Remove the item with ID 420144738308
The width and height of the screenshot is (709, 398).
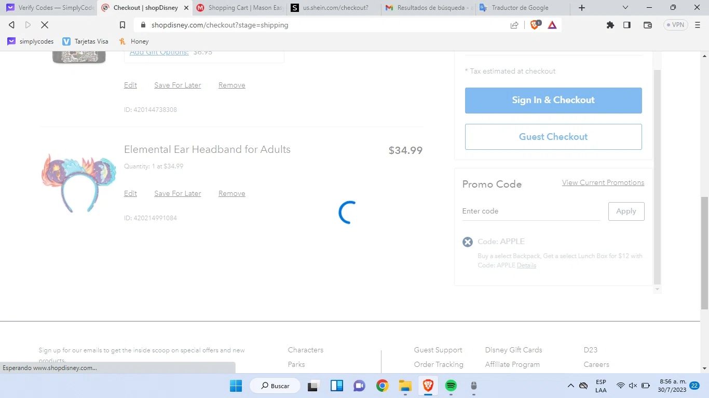tap(231, 85)
